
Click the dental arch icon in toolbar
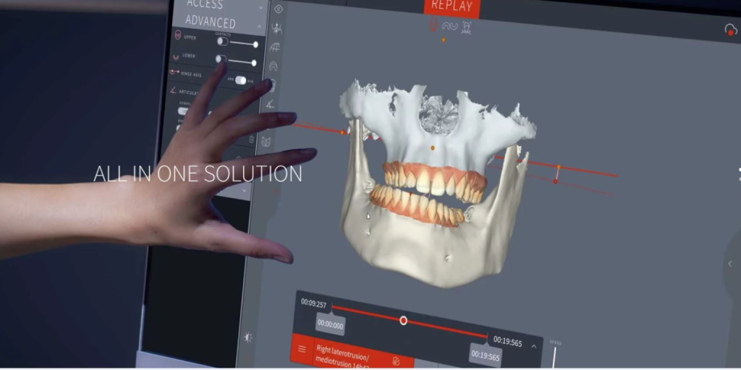(x=274, y=66)
